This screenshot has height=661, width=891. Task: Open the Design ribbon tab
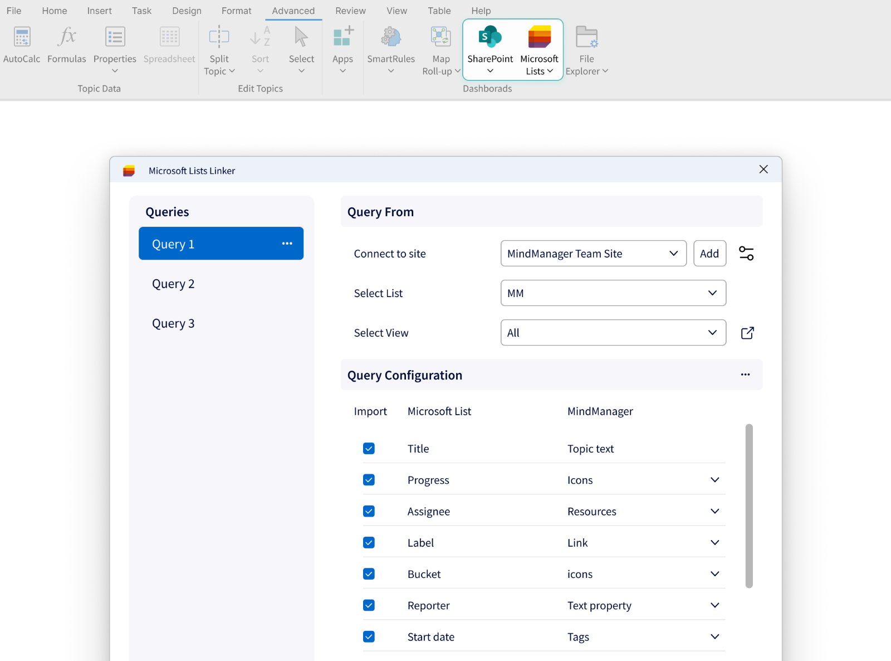coord(187,10)
